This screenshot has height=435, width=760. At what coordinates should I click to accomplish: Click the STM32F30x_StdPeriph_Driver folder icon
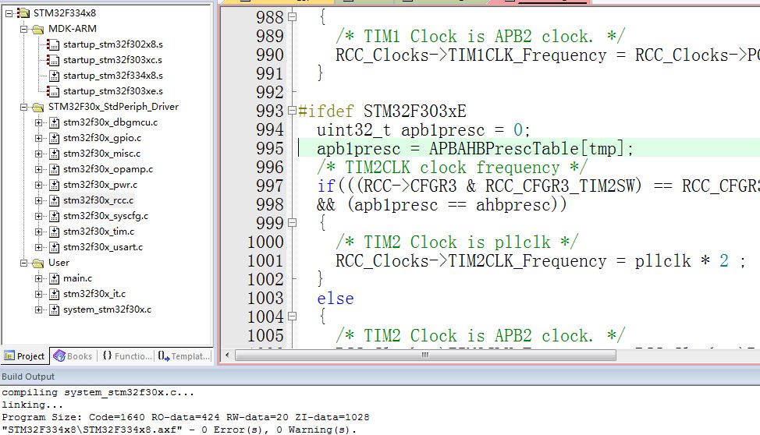(x=38, y=107)
